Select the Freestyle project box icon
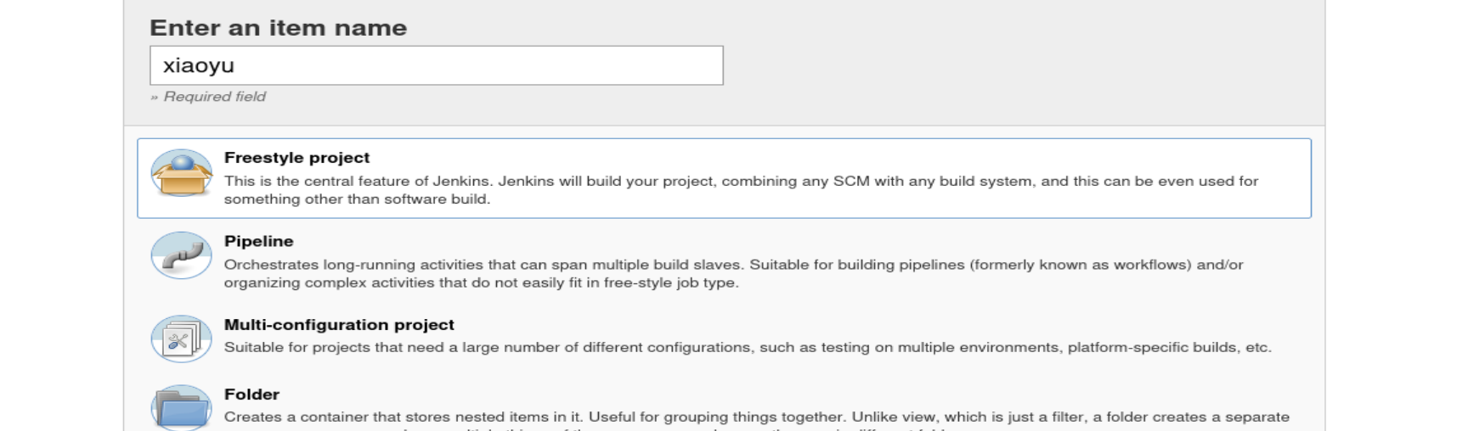This screenshot has height=431, width=1468. (181, 173)
